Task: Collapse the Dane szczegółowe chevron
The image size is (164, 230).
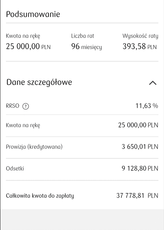Action: click(153, 83)
